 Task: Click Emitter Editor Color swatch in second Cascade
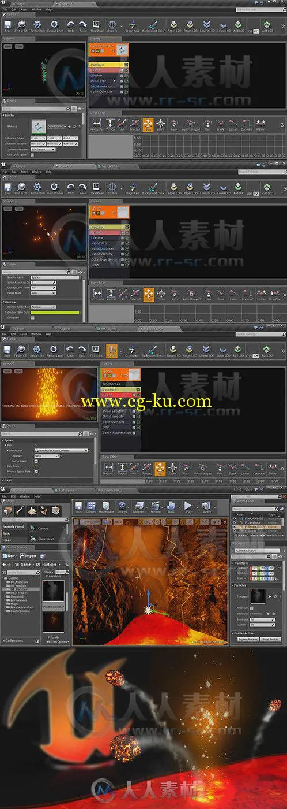point(56,312)
